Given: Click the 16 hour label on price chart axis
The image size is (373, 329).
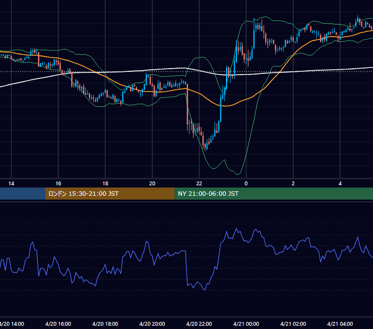Looking at the screenshot, I should [58, 184].
